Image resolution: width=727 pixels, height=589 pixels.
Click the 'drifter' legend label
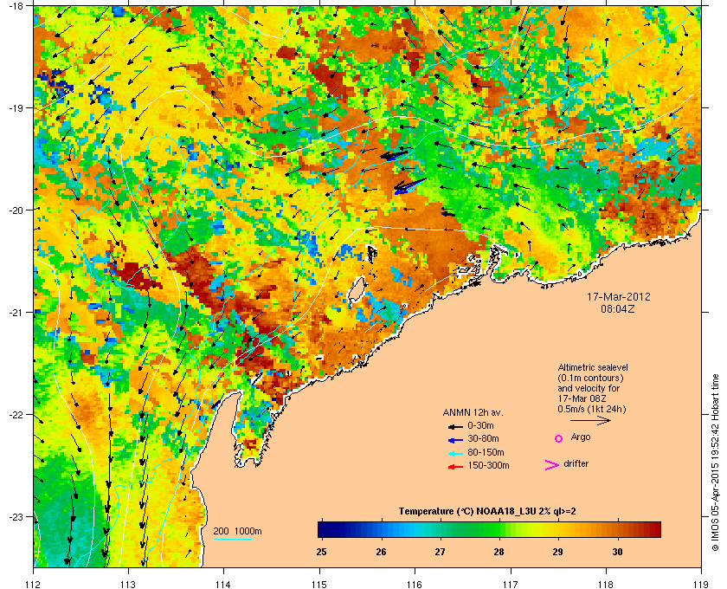576,463
